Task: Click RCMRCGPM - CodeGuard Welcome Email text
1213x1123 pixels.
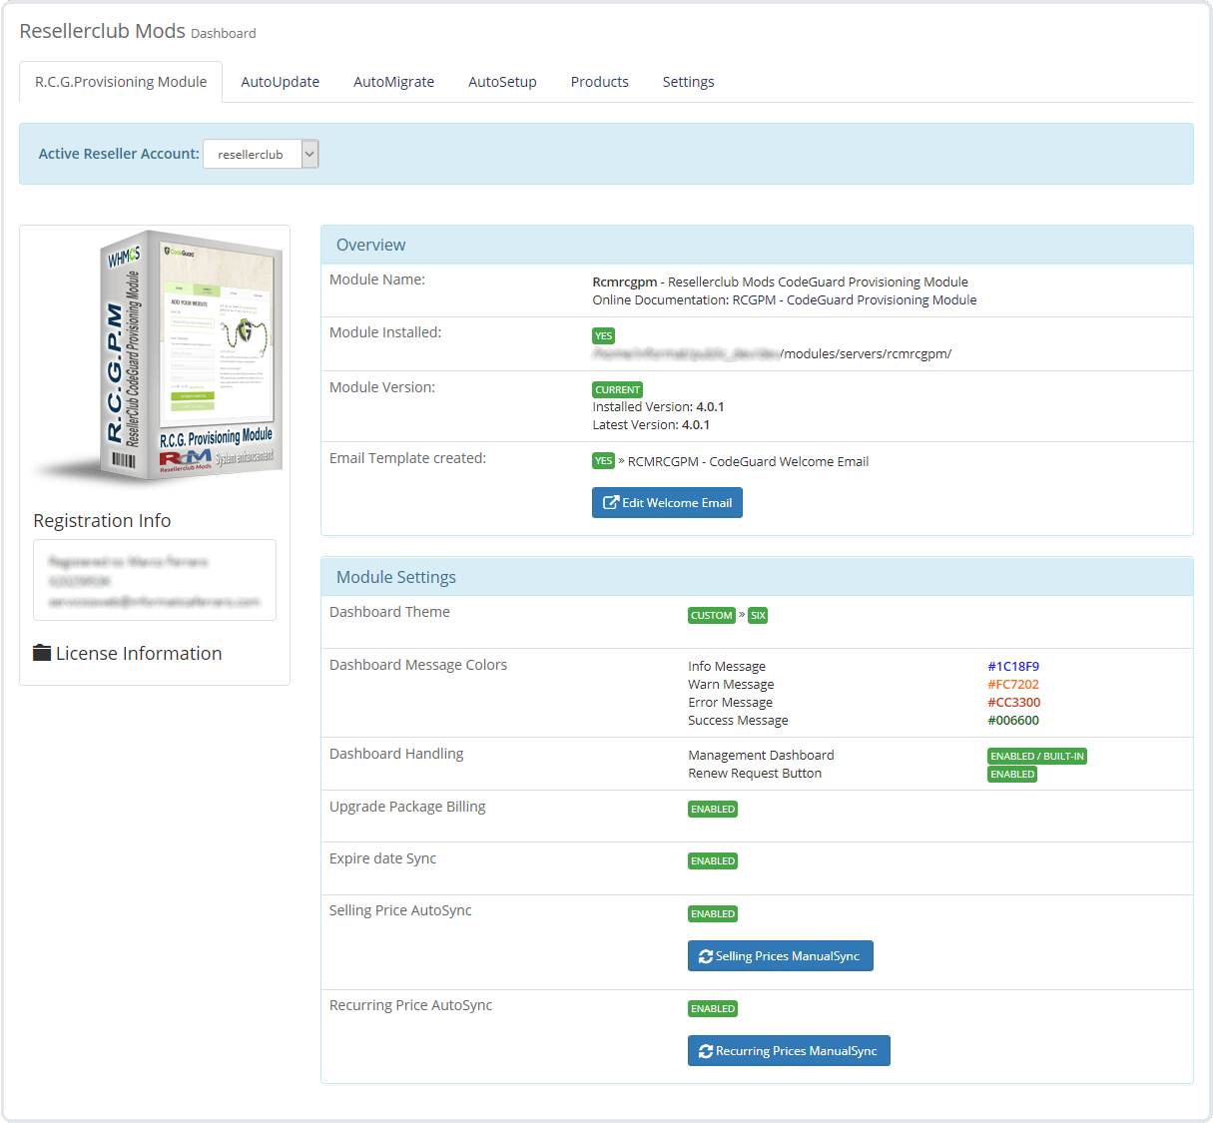Action: click(x=748, y=461)
